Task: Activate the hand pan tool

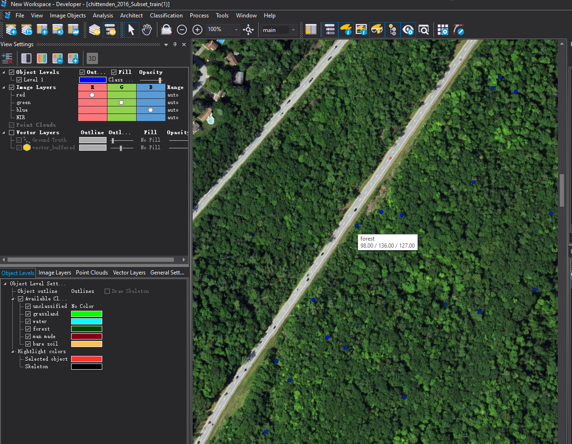Action: 147,30
